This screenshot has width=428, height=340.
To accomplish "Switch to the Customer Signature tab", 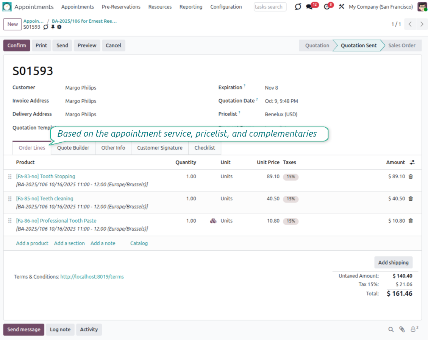I will pos(159,148).
